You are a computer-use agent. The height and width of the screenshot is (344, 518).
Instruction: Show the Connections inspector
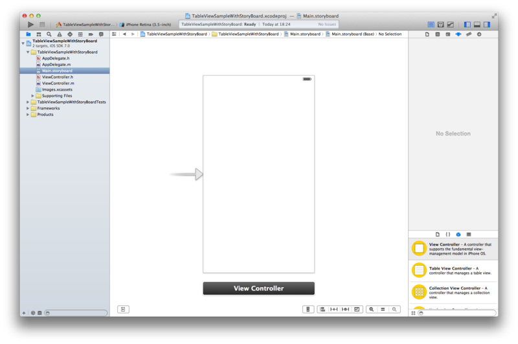[x=479, y=34]
